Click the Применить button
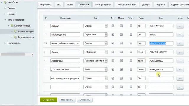 coord(67,100)
